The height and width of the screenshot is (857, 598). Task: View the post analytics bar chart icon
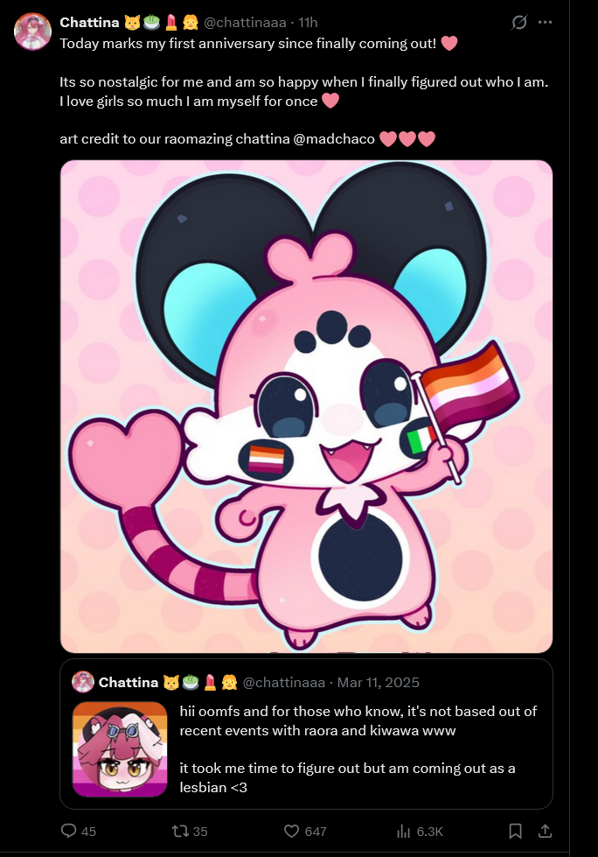(404, 832)
